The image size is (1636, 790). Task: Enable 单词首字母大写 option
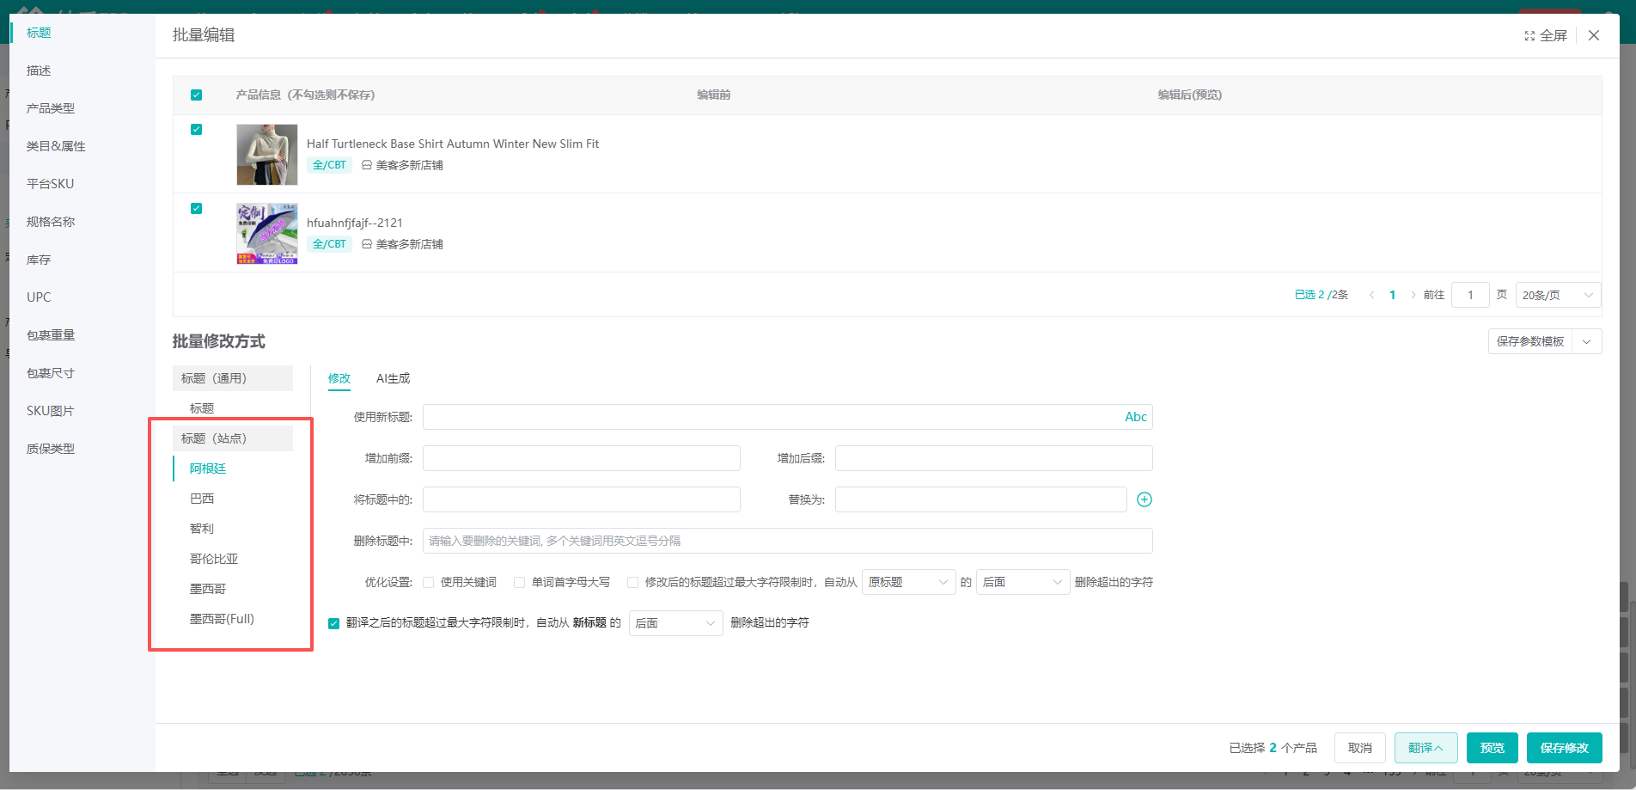[x=519, y=582]
